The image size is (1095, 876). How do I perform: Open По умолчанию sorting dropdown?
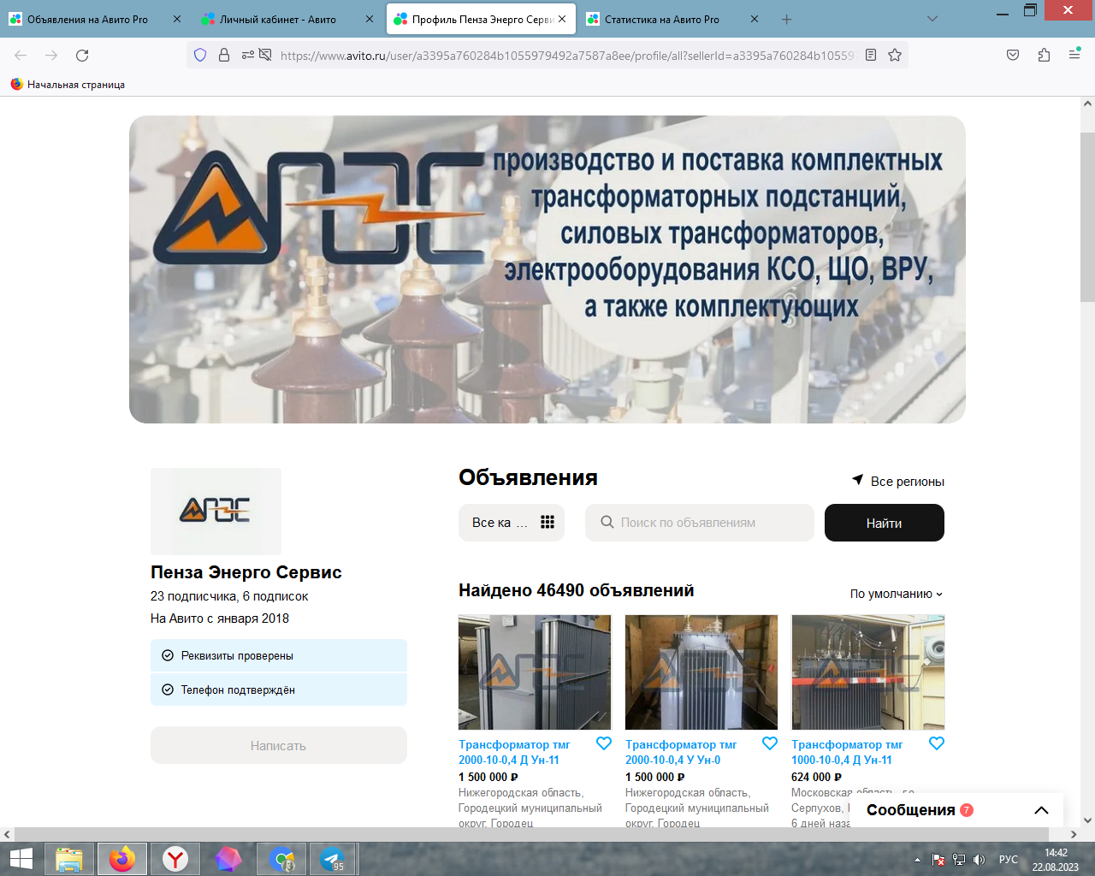pos(897,594)
